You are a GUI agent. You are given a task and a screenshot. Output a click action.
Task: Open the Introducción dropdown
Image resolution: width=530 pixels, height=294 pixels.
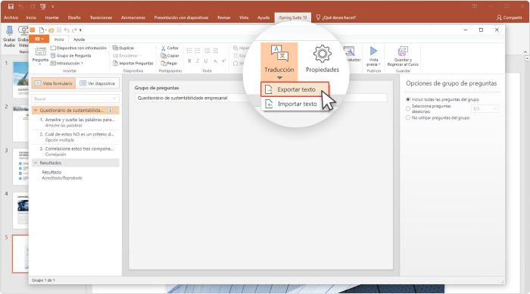(67, 63)
